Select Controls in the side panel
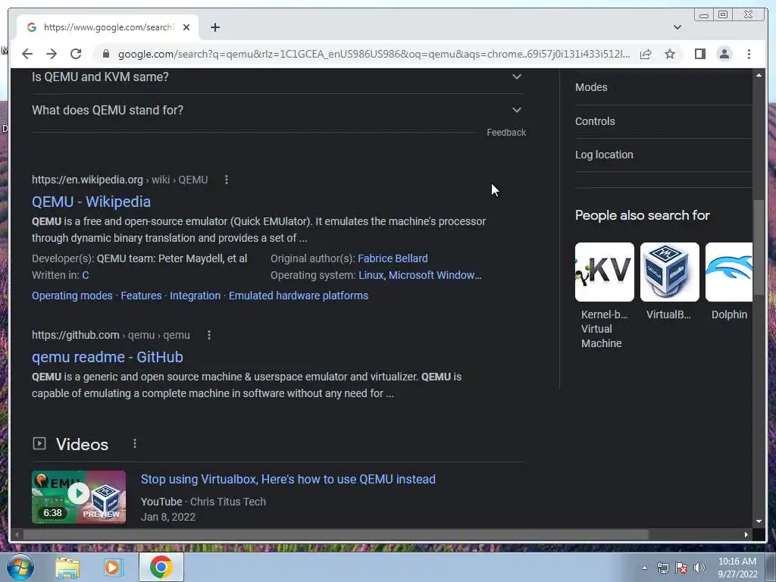Viewport: 776px width, 582px height. 595,121
